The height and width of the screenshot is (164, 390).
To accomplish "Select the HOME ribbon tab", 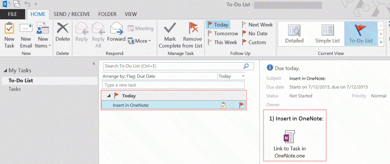I will coord(38,14).
